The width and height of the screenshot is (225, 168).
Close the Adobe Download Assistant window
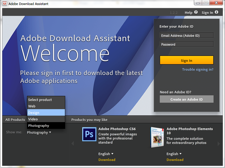tap(216, 3)
